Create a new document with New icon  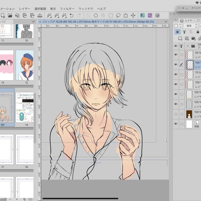3,16
